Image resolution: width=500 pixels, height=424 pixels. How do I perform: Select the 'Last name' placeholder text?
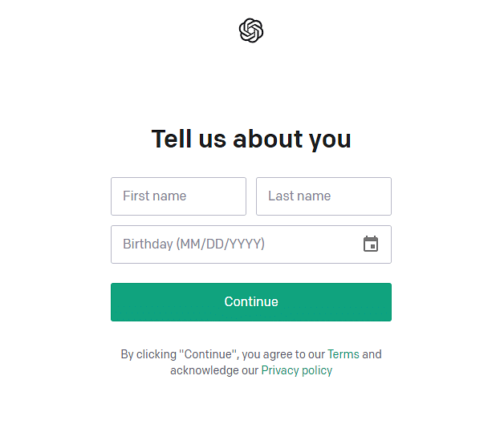(x=299, y=196)
